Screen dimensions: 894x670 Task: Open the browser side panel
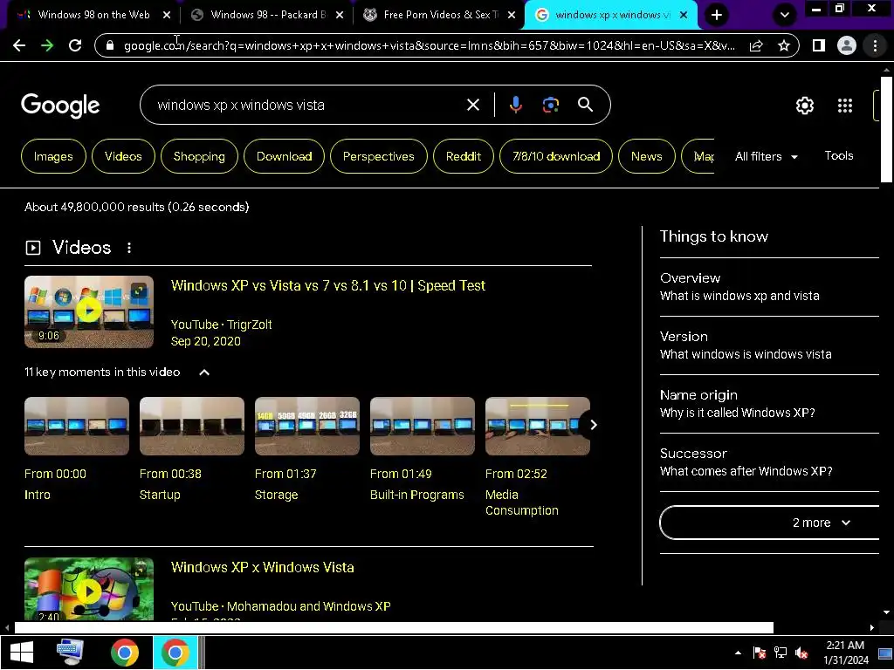point(819,45)
